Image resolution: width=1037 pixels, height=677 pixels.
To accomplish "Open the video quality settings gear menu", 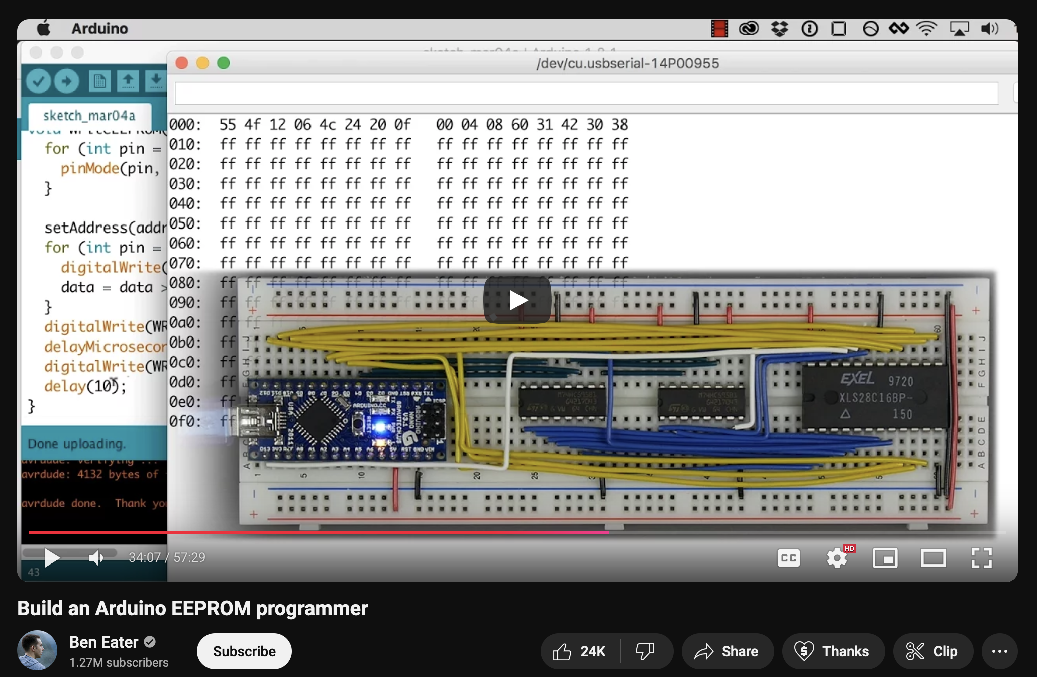I will click(x=837, y=557).
